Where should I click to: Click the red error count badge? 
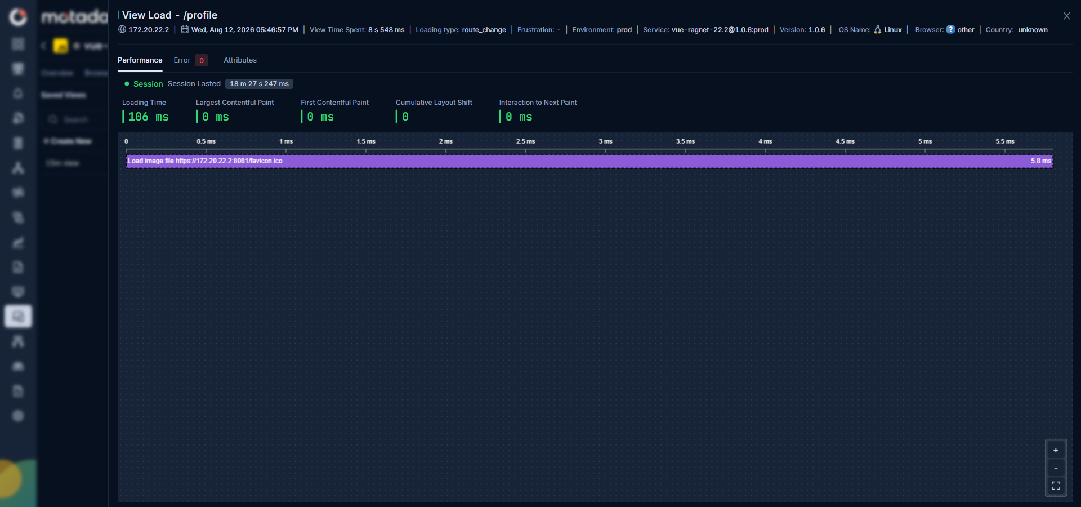tap(202, 60)
